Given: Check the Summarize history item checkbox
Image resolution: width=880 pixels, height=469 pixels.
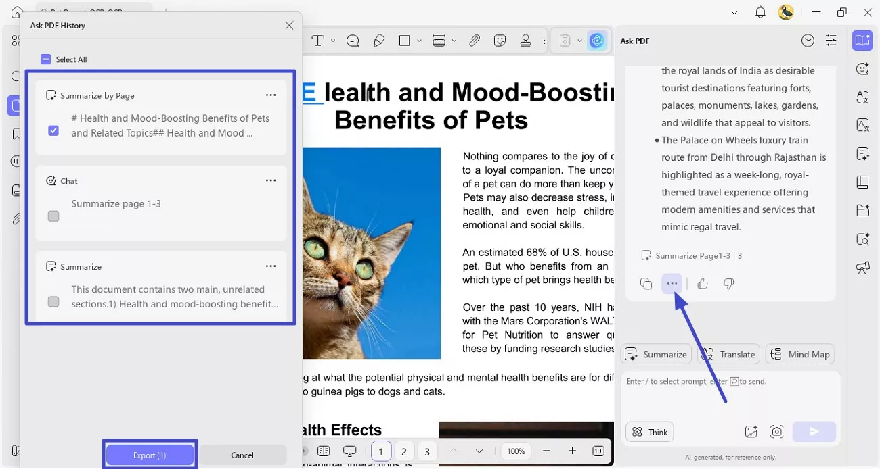Looking at the screenshot, I should (x=53, y=301).
